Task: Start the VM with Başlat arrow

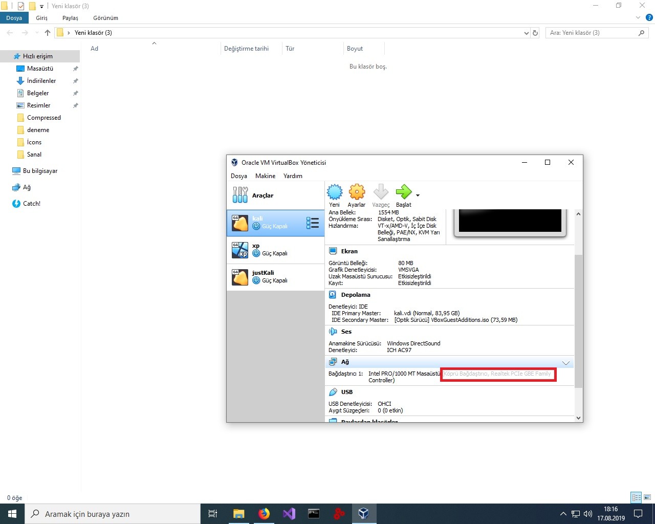Action: pos(403,192)
